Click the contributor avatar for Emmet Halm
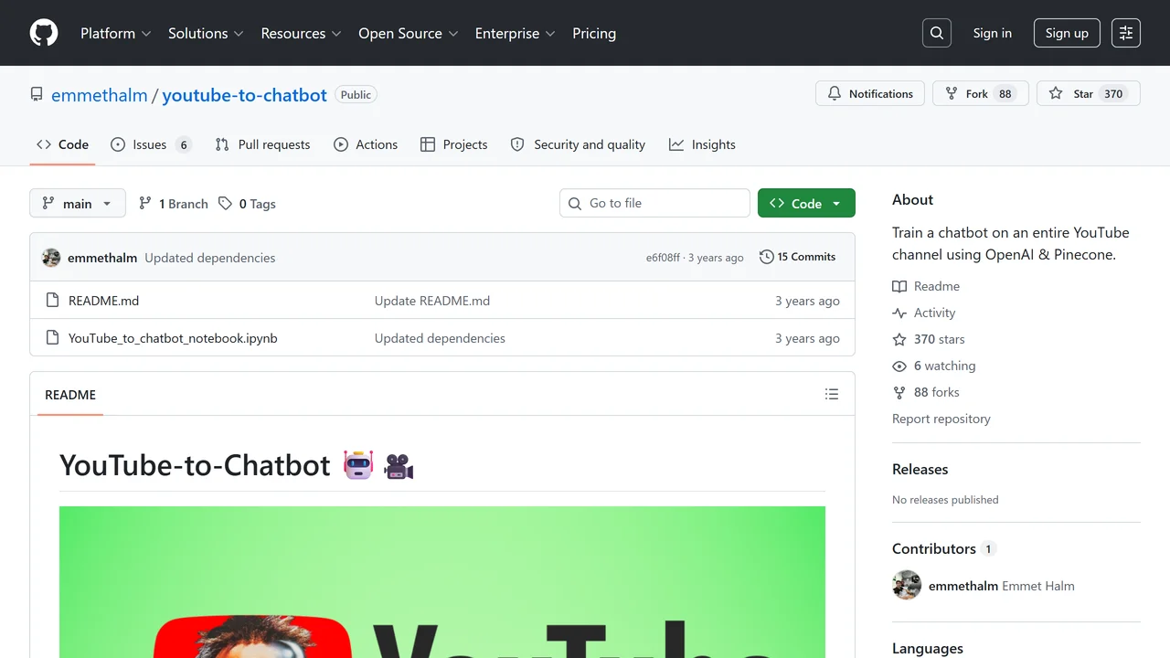 907,585
